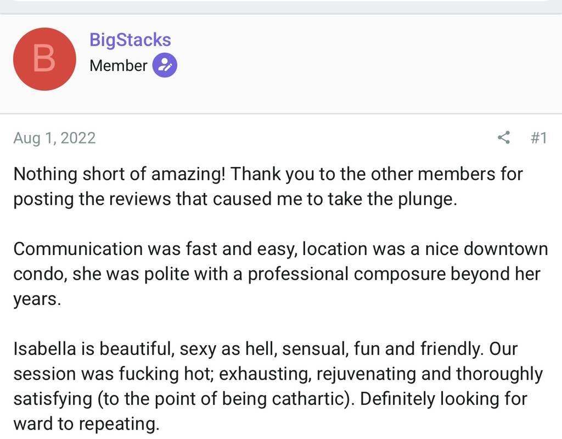The image size is (562, 439).
Task: Click the text "ward to repeating."
Action: 86,423
